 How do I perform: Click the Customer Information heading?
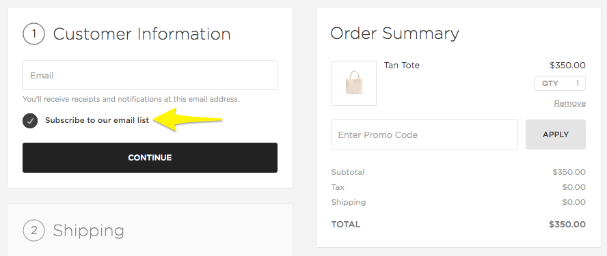141,34
